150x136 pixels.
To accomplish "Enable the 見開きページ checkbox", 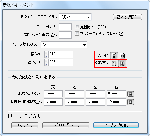I will (77, 27).
